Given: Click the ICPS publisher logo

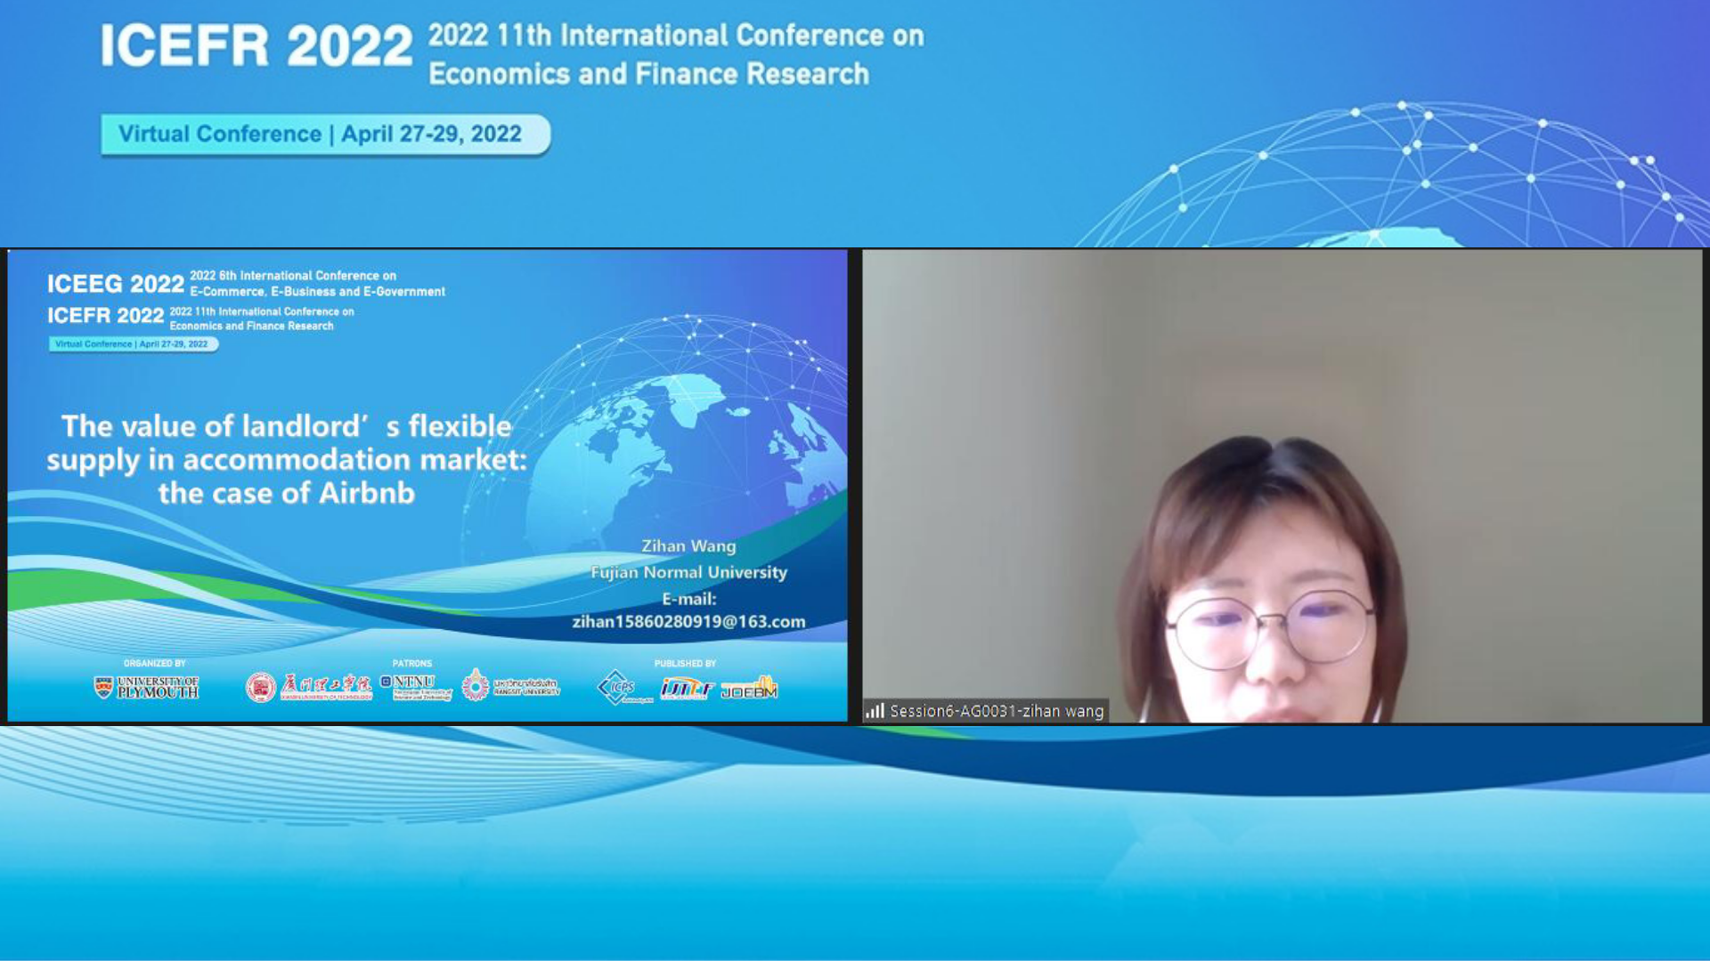Looking at the screenshot, I should pos(624,687).
